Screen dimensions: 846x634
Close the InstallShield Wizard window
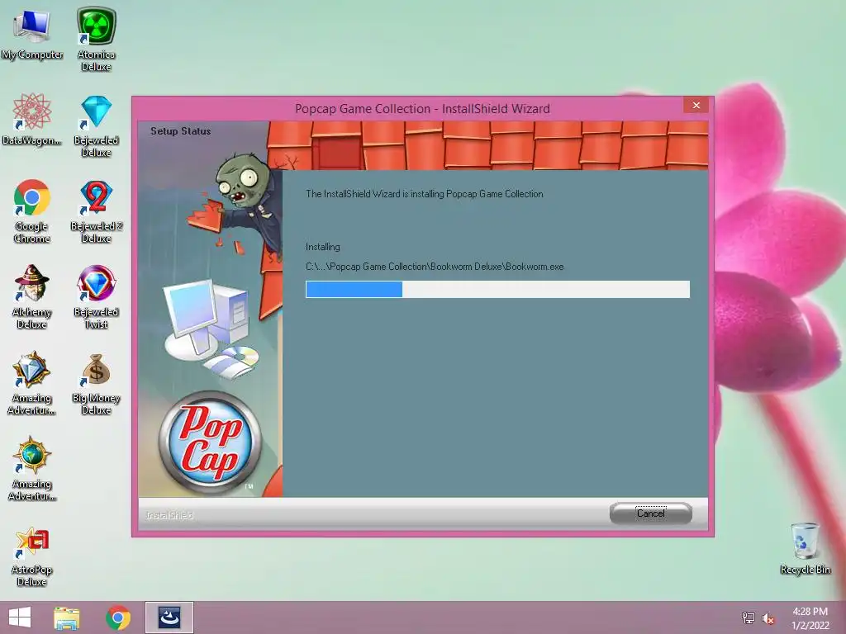(696, 105)
